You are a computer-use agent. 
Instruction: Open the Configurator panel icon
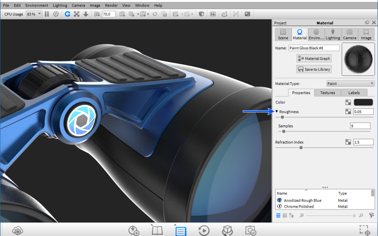coord(213,14)
